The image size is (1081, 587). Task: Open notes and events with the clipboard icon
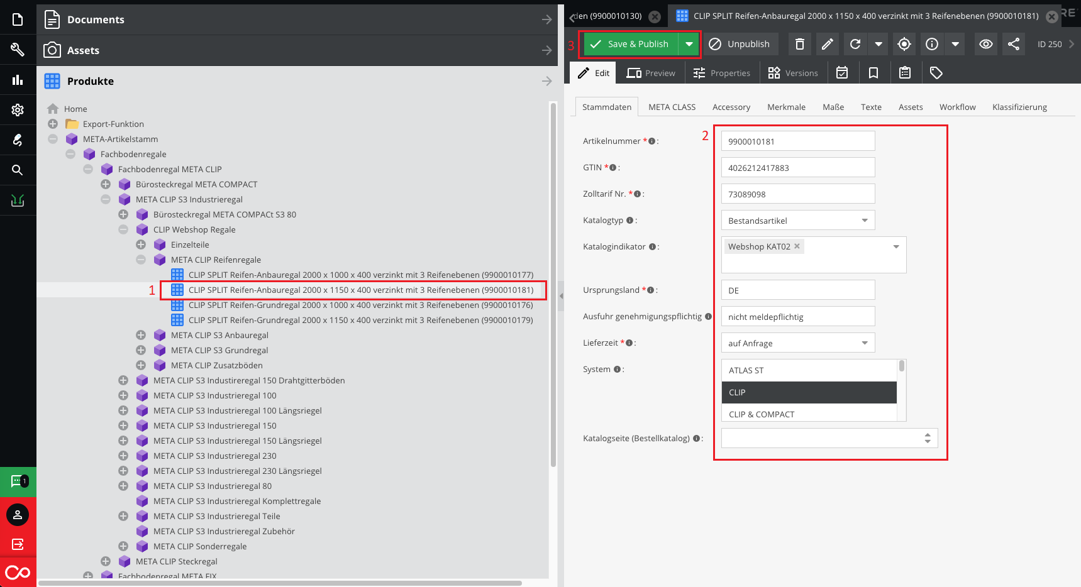point(905,72)
